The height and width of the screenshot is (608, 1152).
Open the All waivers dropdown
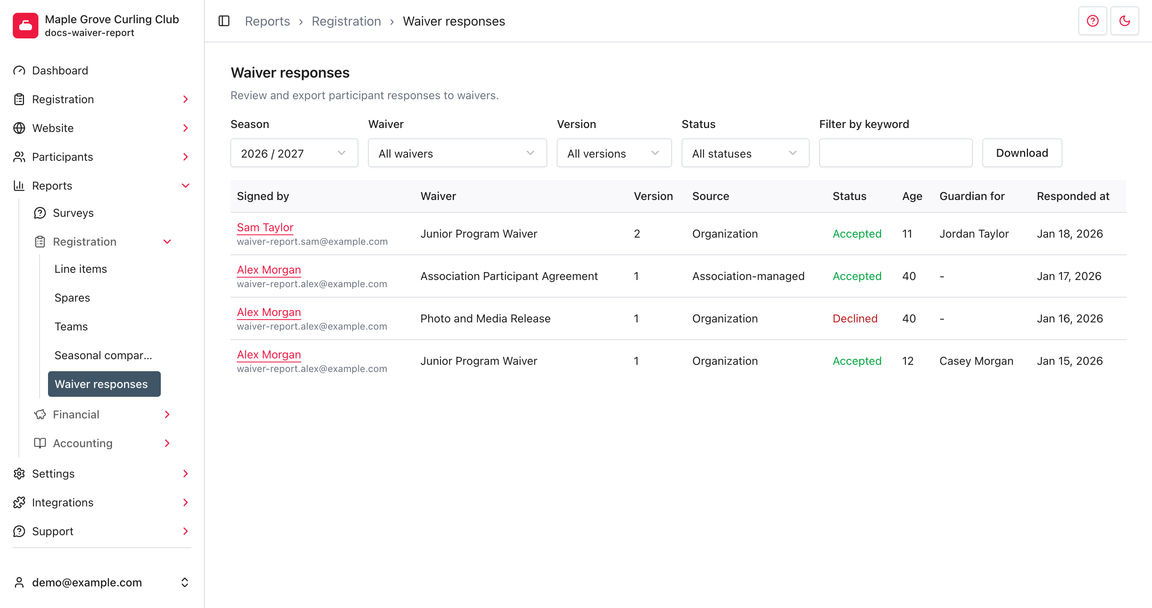[x=457, y=153]
